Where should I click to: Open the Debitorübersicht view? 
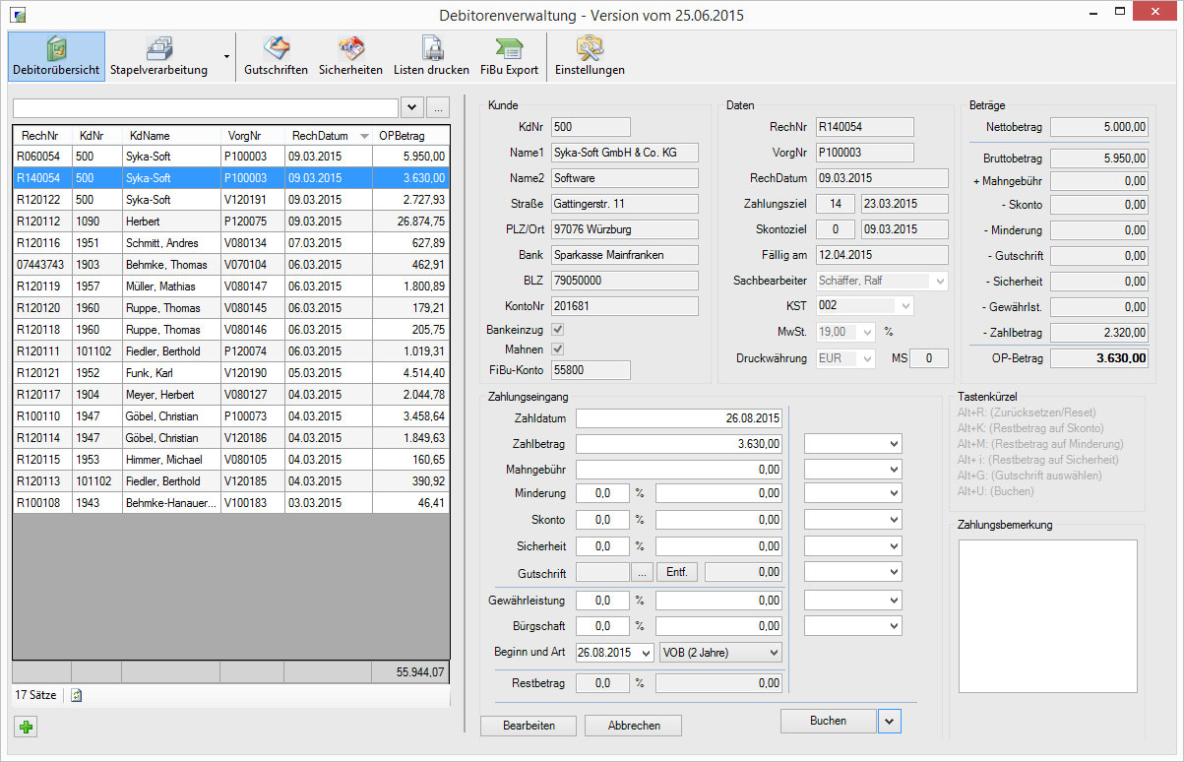(x=56, y=56)
